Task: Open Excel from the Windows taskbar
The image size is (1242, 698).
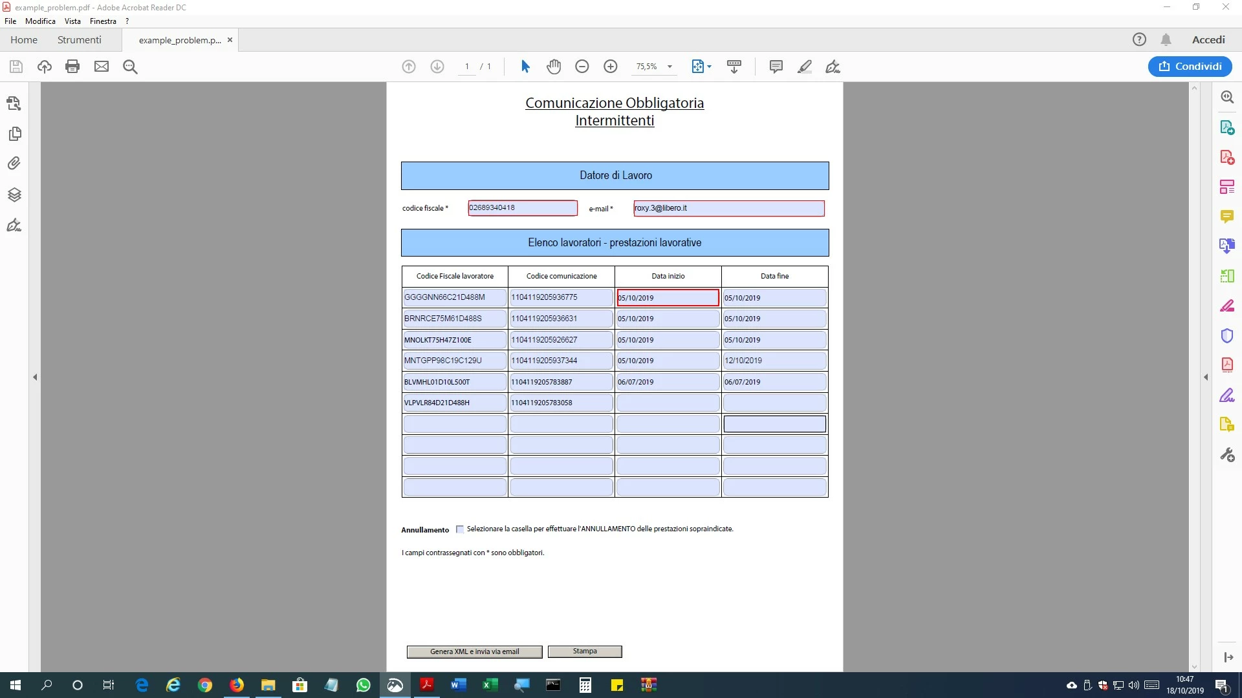Action: pos(490,685)
